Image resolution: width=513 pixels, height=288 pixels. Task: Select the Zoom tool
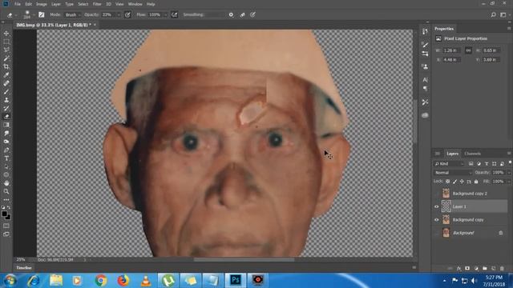point(6,192)
